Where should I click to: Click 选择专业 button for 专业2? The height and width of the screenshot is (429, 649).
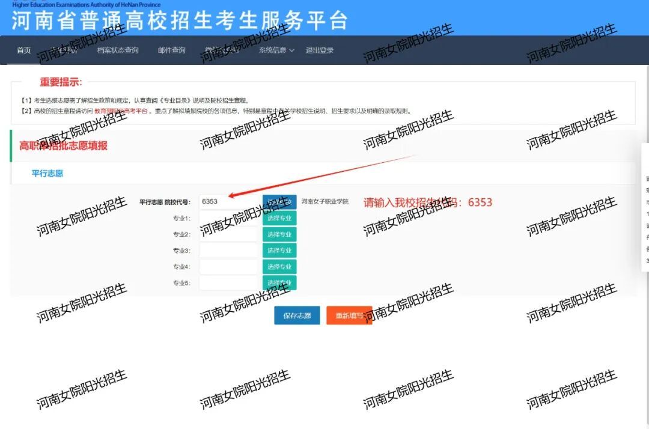tap(279, 234)
